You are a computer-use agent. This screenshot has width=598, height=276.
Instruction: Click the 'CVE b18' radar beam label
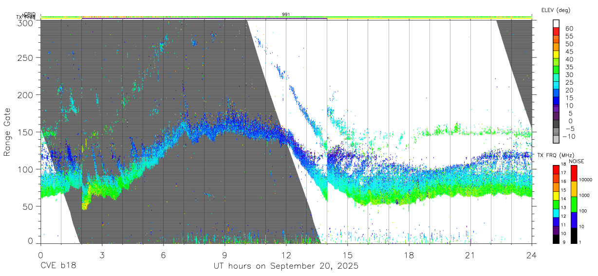tap(58, 266)
